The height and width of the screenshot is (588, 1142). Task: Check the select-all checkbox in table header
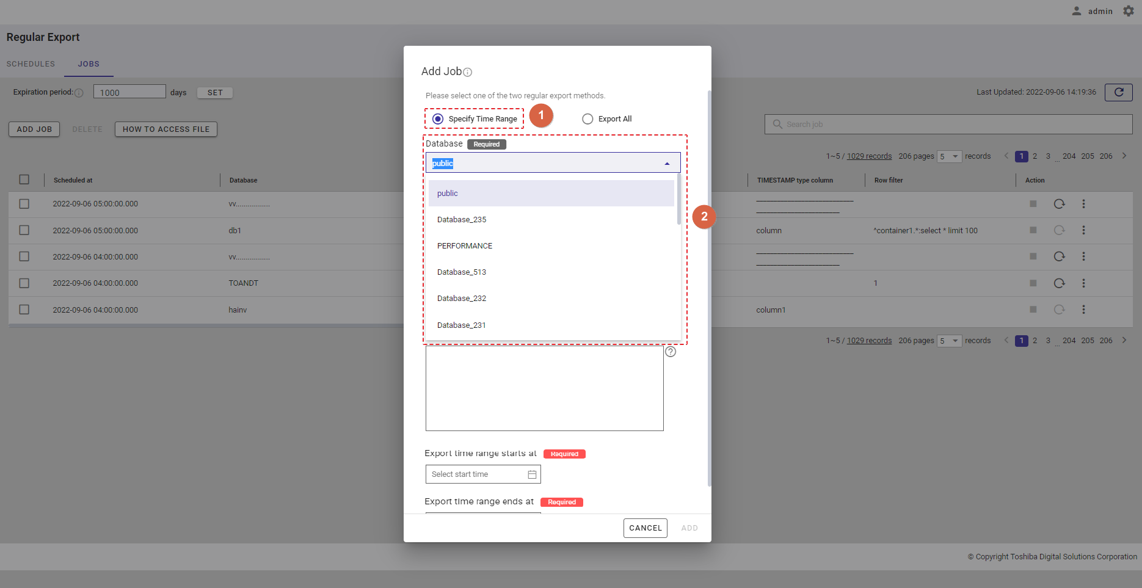24,180
